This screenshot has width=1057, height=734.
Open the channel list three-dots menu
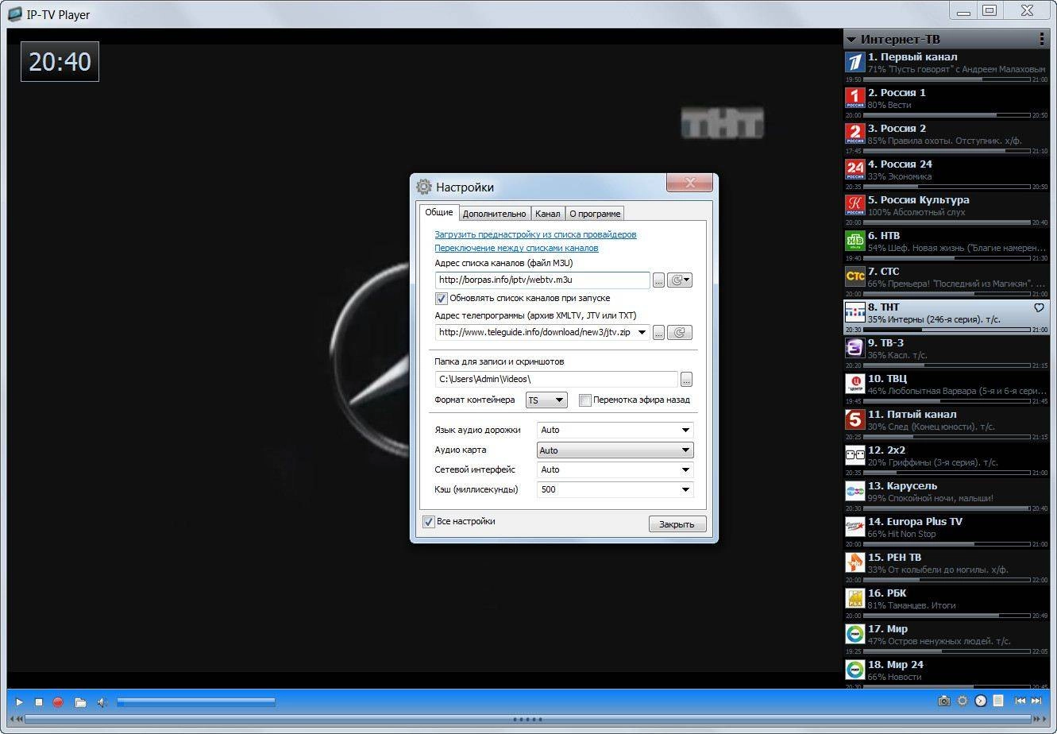click(x=1042, y=38)
